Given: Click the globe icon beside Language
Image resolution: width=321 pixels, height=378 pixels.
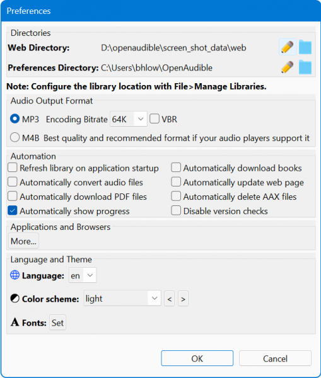Looking at the screenshot, I should (x=15, y=275).
